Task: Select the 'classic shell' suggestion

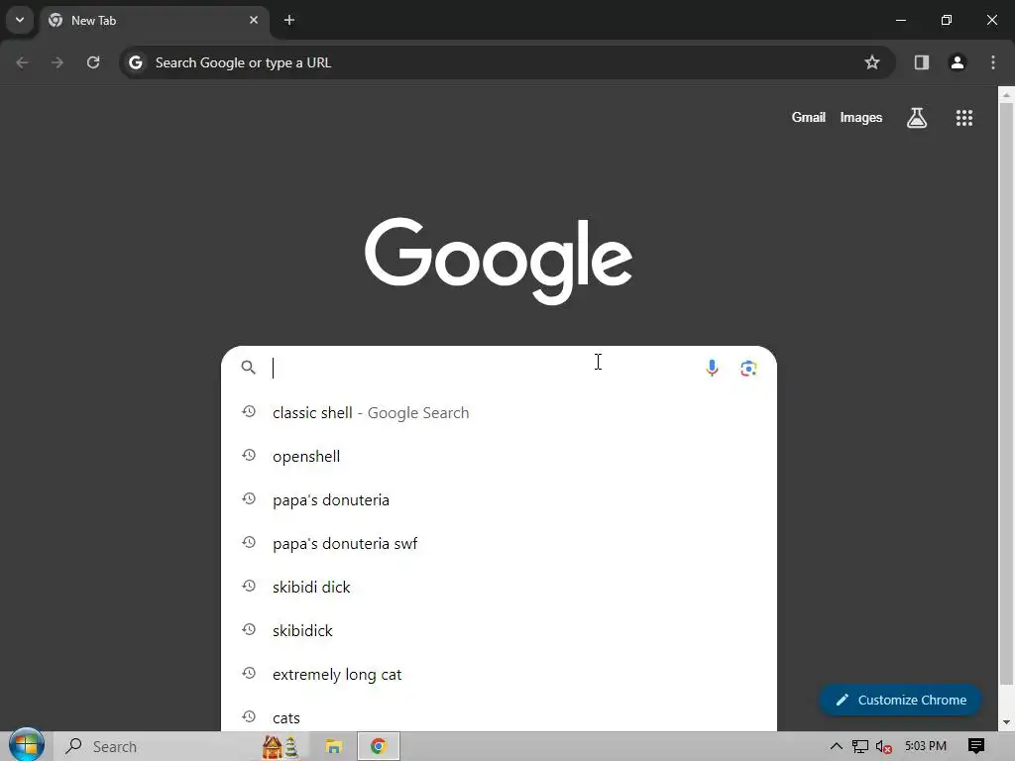Action: click(x=499, y=412)
